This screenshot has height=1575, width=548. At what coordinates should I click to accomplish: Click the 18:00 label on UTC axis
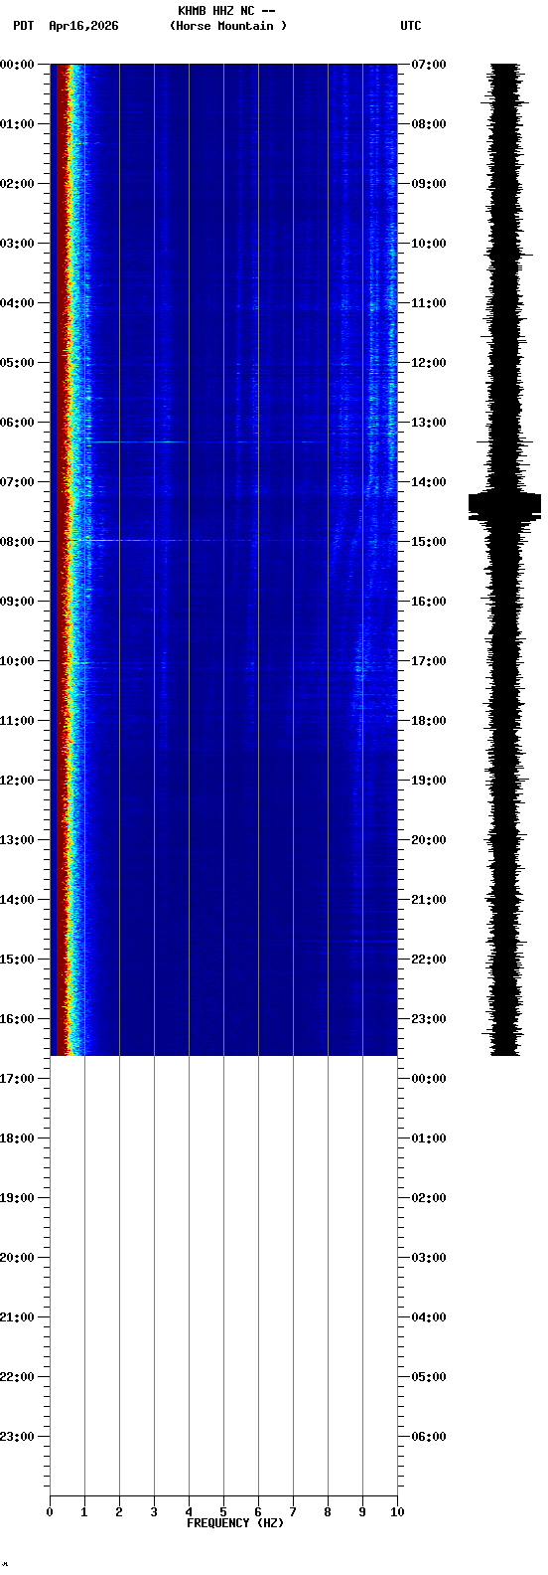tap(429, 721)
